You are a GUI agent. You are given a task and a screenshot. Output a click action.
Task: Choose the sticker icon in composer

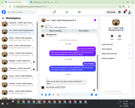click(49, 94)
